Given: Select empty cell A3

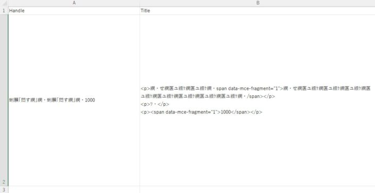Looking at the screenshot, I should [x=74, y=189].
